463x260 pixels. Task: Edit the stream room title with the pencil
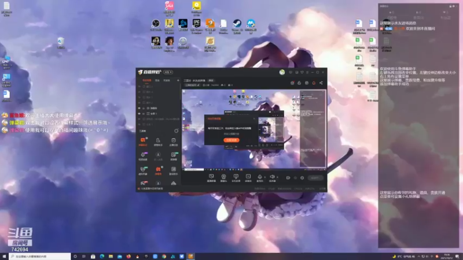(x=199, y=85)
